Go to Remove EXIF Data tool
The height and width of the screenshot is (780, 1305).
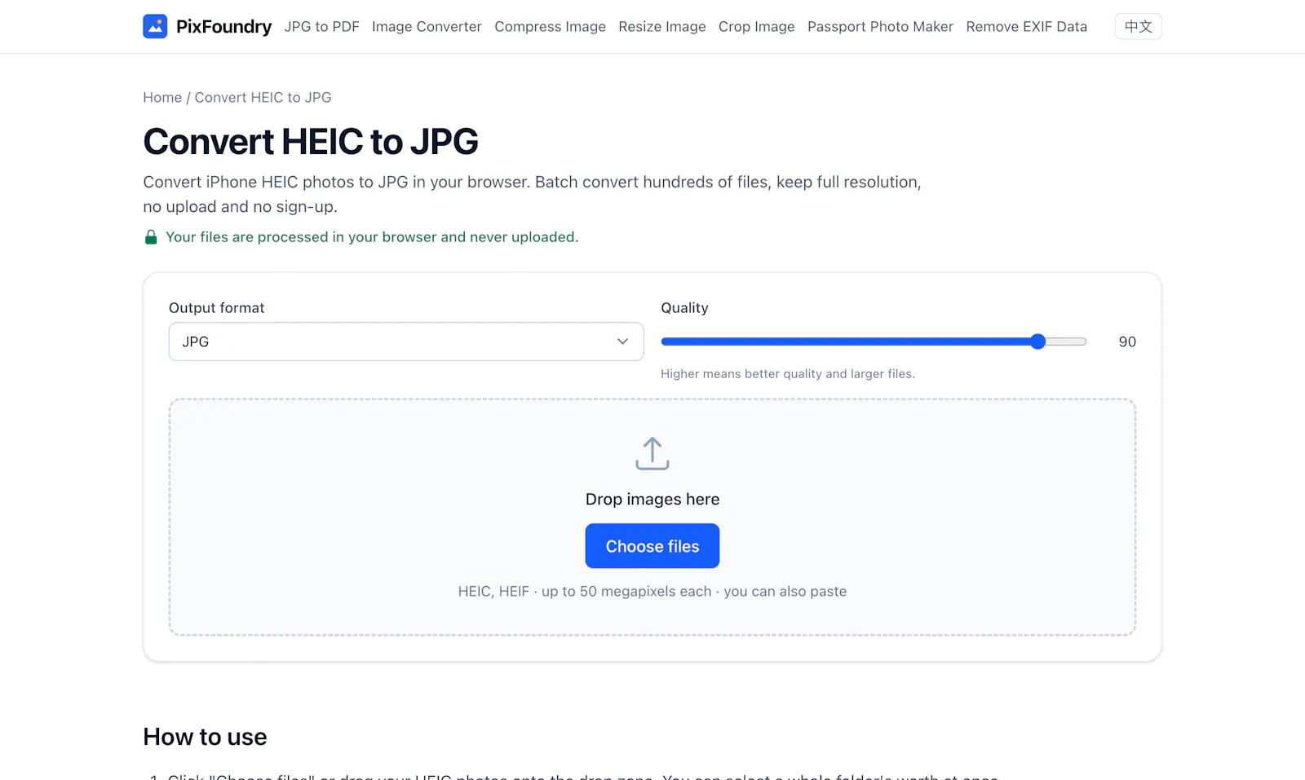(1026, 27)
